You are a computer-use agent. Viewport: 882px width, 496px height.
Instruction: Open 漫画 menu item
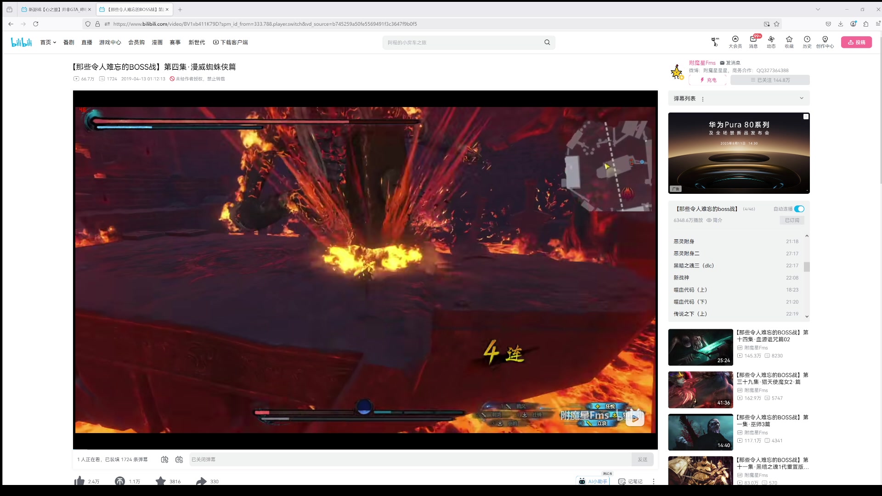click(157, 42)
